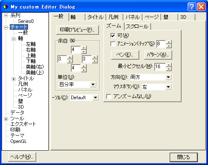Expand the ツール tree node
The width and height of the screenshot is (208, 165).
pyautogui.click(x=6, y=119)
